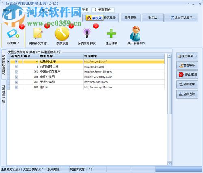Click URL http://sh.58.com/ cell
The image size is (203, 173).
(124, 67)
